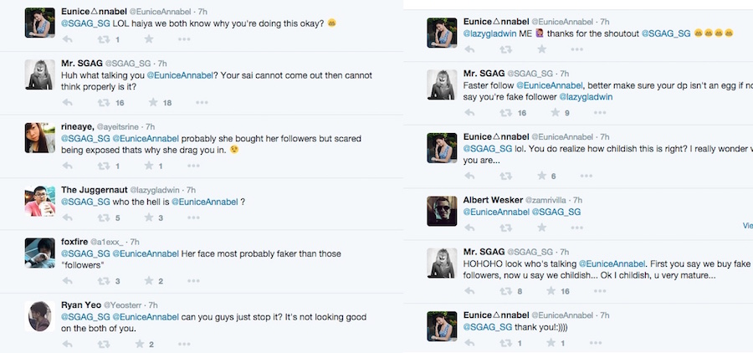Screen dimensions: 753x353
Task: Reply to Ryan Yeo's tweet
Action: (x=69, y=344)
